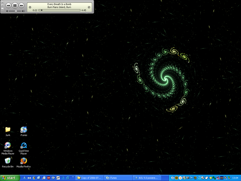Click the round arrow button left of the song title
This screenshot has height=181, width=241.
tap(30, 7)
